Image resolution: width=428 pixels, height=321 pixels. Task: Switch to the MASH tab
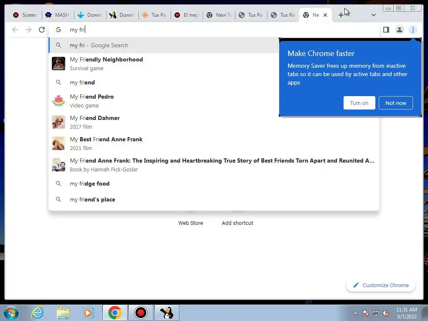[58, 15]
